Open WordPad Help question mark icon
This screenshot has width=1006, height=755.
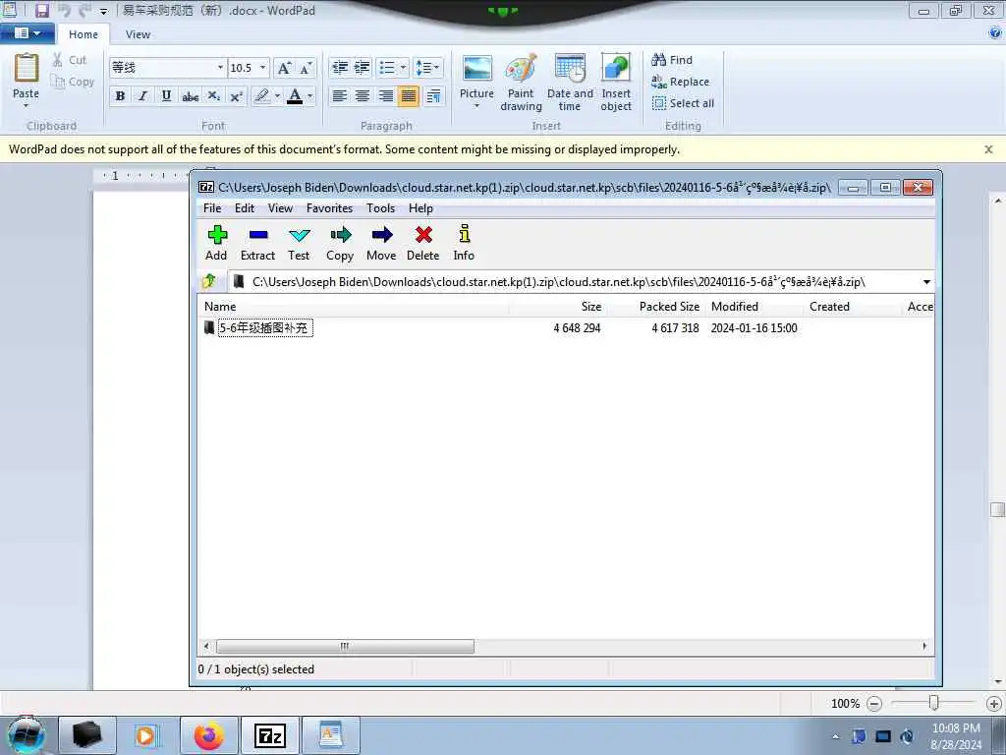(x=995, y=33)
